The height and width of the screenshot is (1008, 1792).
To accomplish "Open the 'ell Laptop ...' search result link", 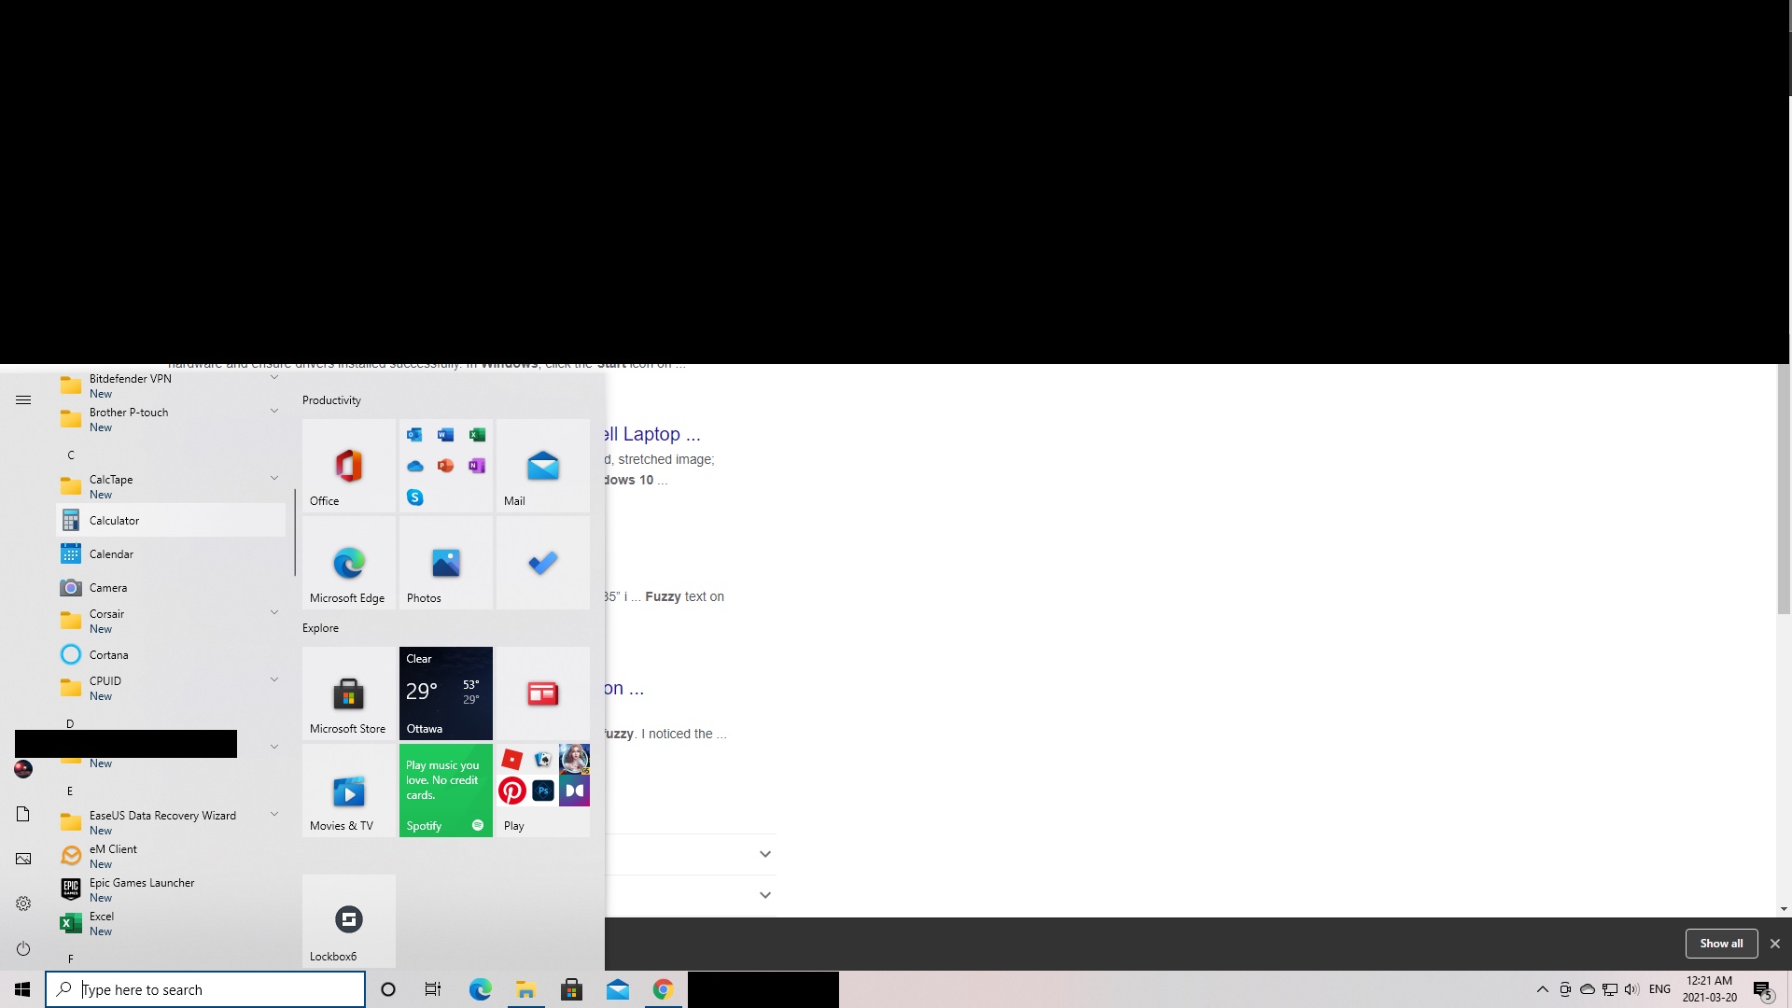I will 652,434.
